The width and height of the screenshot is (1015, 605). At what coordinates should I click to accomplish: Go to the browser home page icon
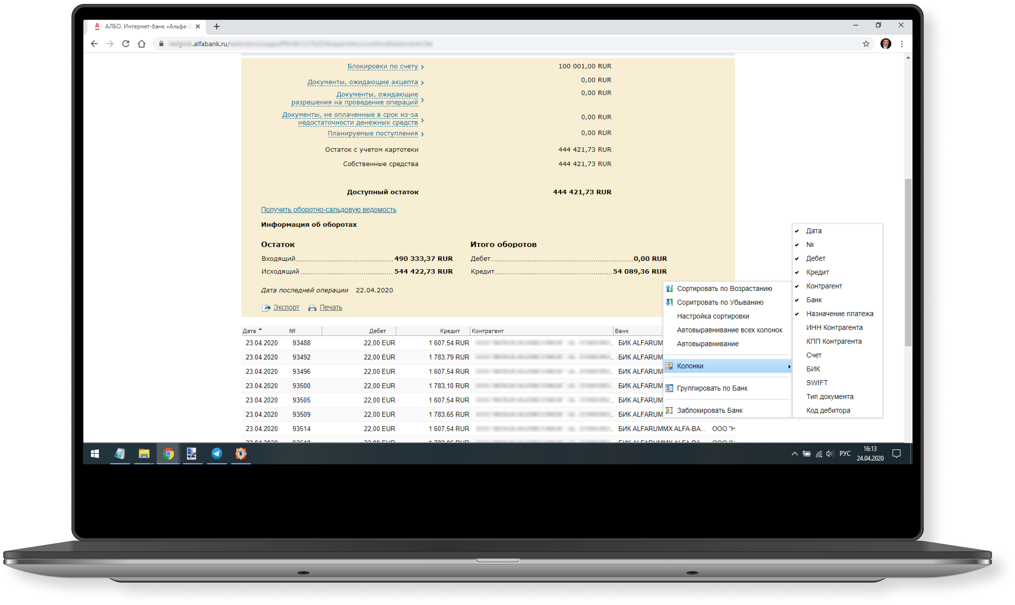[141, 43]
